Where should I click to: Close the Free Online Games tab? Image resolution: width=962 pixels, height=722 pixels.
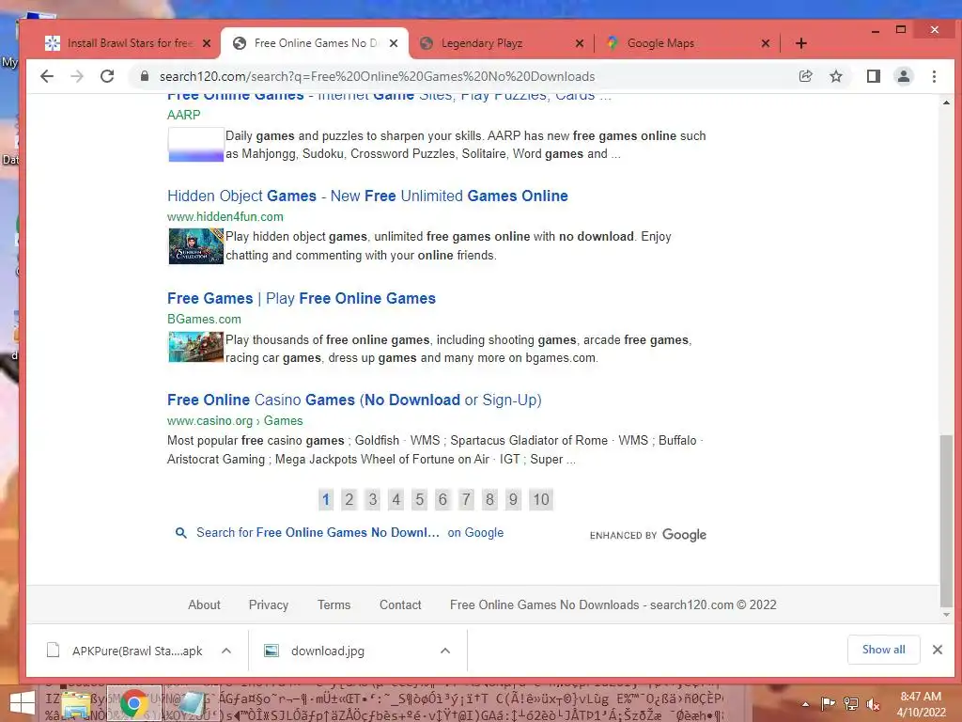[394, 43]
